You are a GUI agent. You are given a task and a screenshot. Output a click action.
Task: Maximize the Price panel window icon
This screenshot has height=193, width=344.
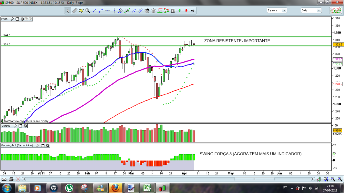pos(17,19)
